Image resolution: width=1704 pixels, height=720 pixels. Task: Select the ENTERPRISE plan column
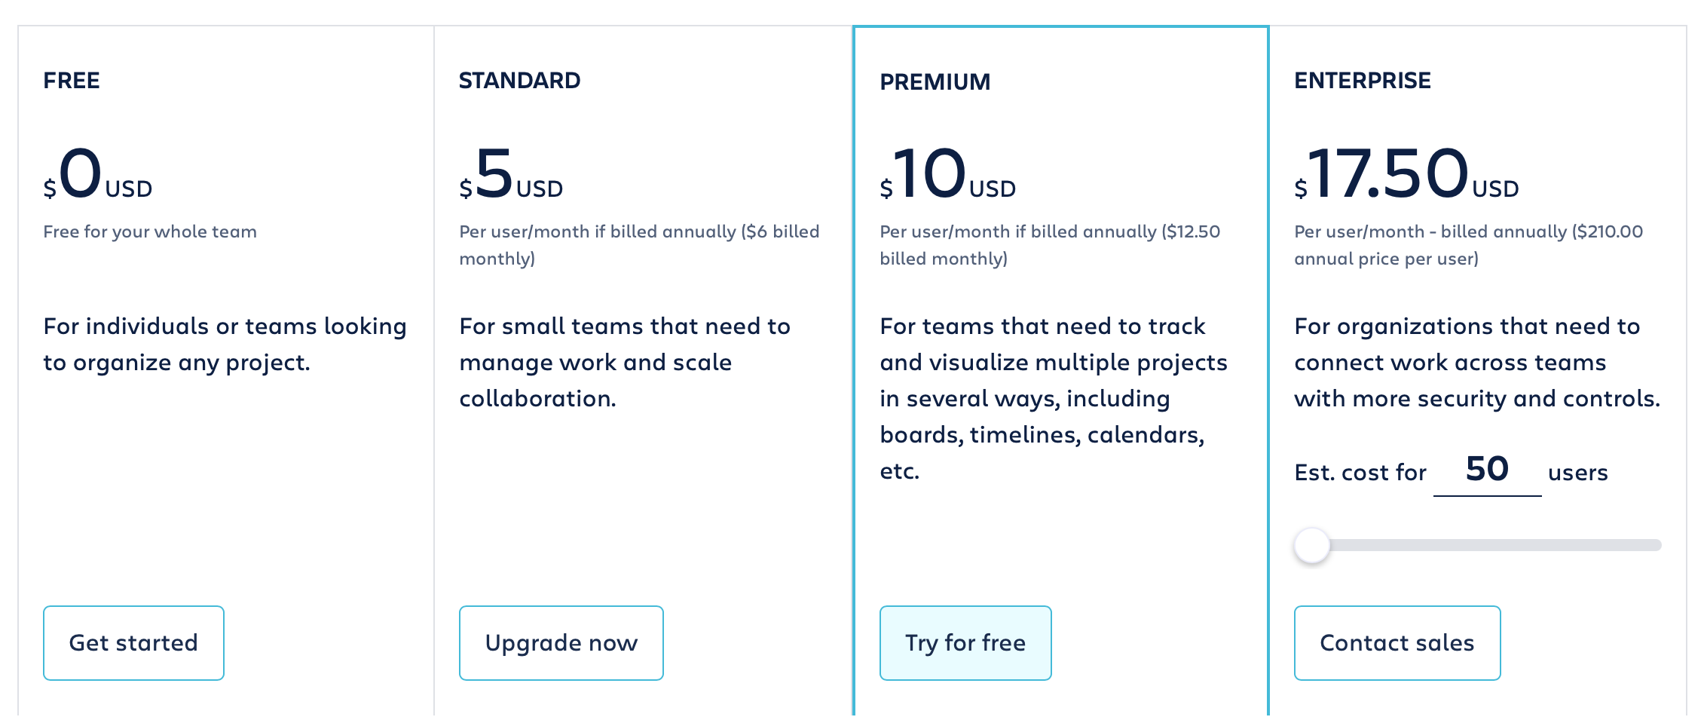click(x=1362, y=81)
